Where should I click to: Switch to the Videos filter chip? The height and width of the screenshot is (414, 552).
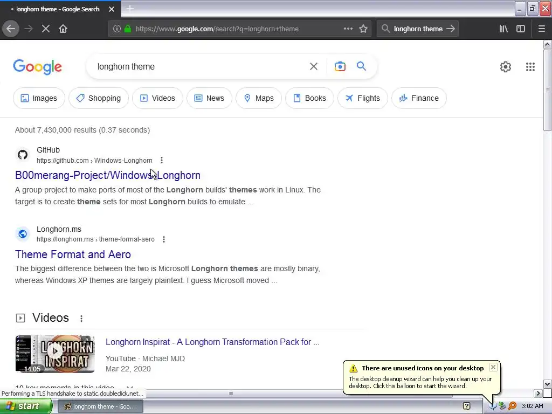(x=158, y=98)
